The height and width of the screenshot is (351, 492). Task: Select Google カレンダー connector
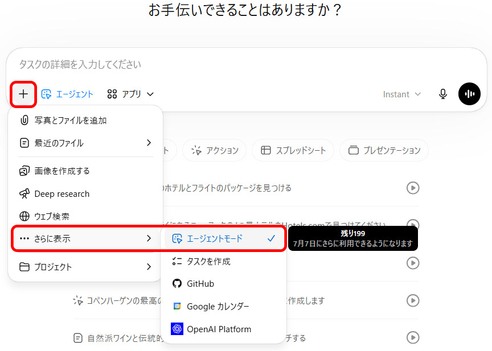[x=224, y=306]
